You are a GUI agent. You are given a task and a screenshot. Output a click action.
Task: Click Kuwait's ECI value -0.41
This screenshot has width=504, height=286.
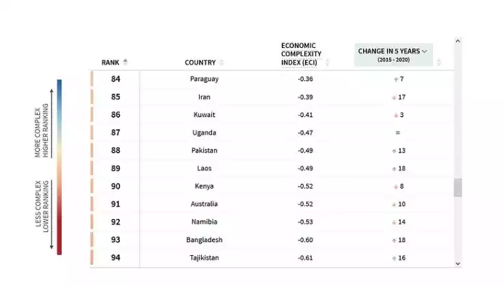[x=305, y=115]
